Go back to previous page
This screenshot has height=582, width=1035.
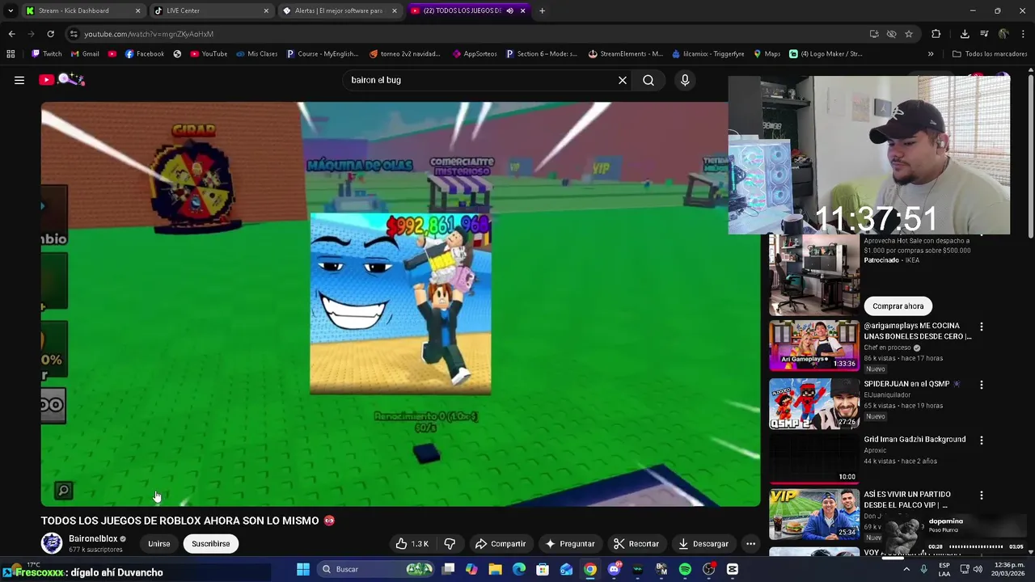coord(11,34)
